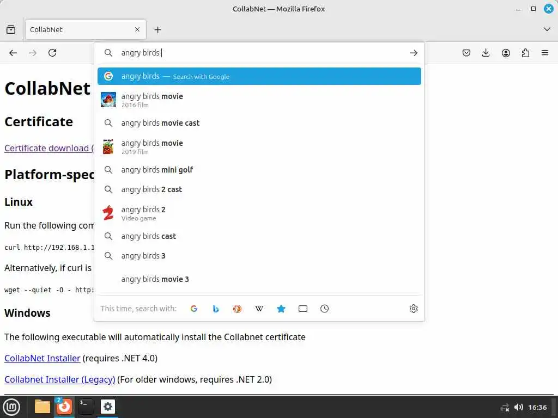Save page to Pocket
Viewport: 558px width, 418px height.
[x=466, y=53]
